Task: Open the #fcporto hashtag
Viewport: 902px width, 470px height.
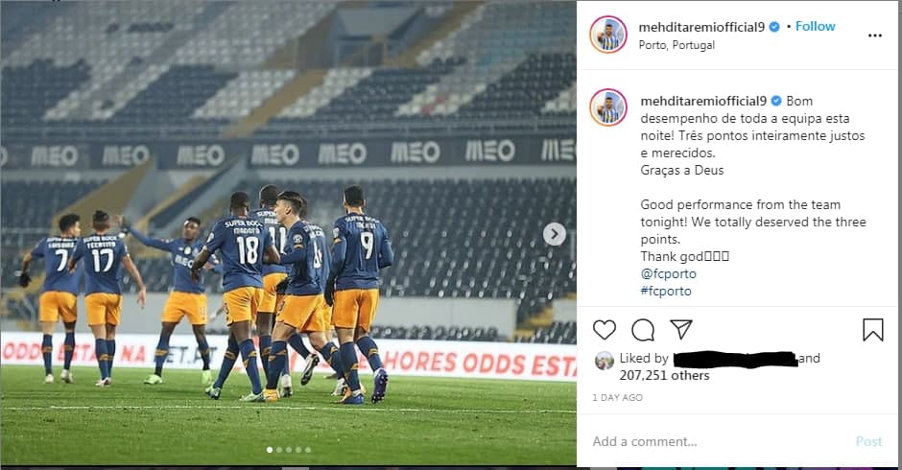Action: [666, 291]
